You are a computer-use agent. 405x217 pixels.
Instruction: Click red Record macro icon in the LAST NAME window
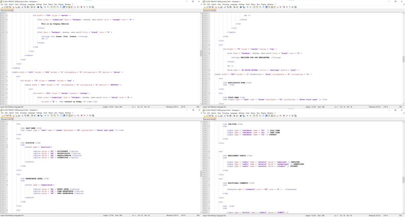coord(81,115)
